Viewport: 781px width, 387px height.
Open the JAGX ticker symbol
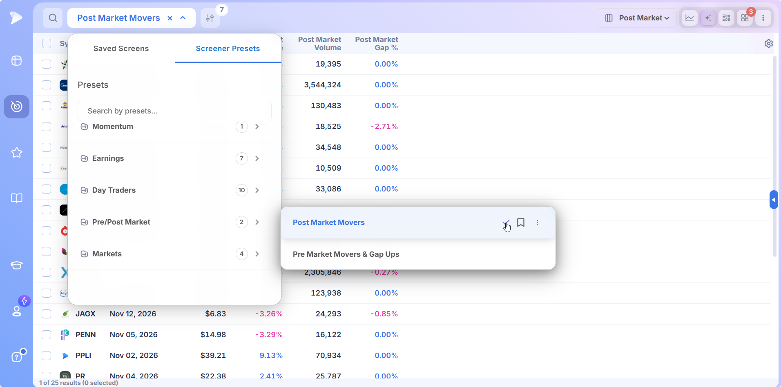click(x=85, y=314)
